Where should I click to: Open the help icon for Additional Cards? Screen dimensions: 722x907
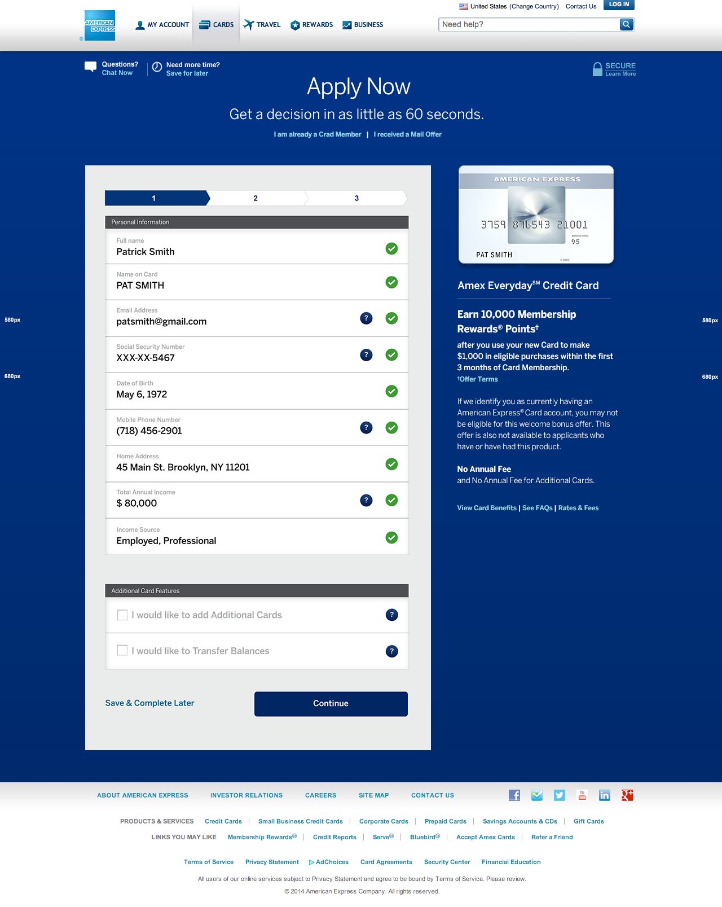(x=392, y=615)
